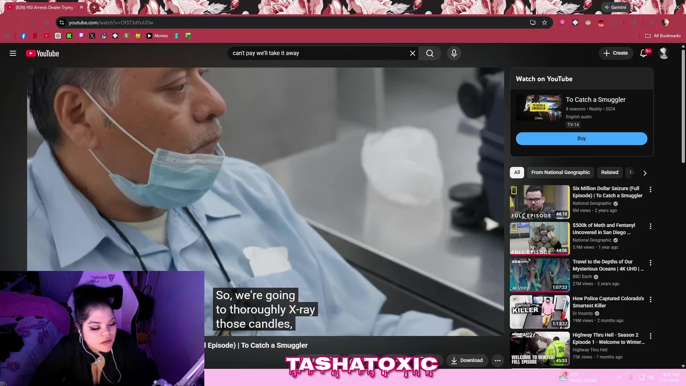Click the Download button below video

[467, 360]
